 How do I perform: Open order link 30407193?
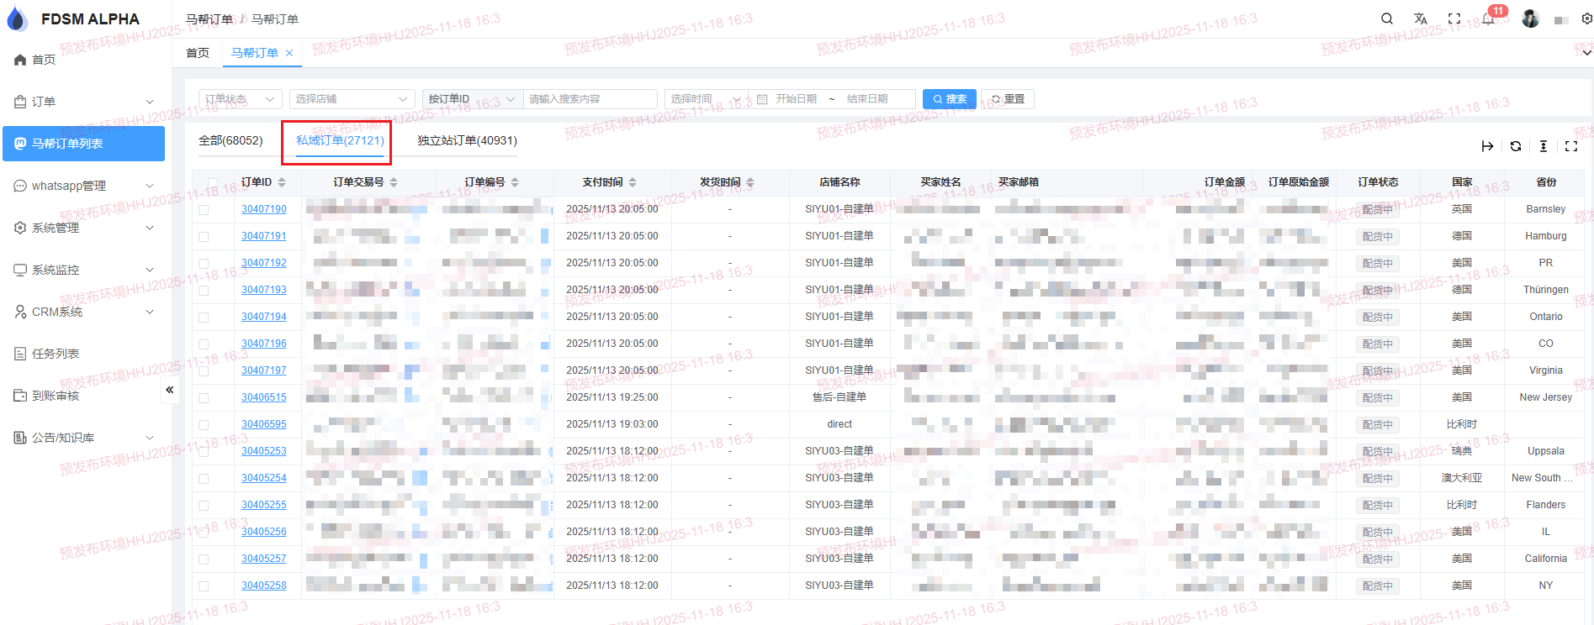tap(263, 290)
